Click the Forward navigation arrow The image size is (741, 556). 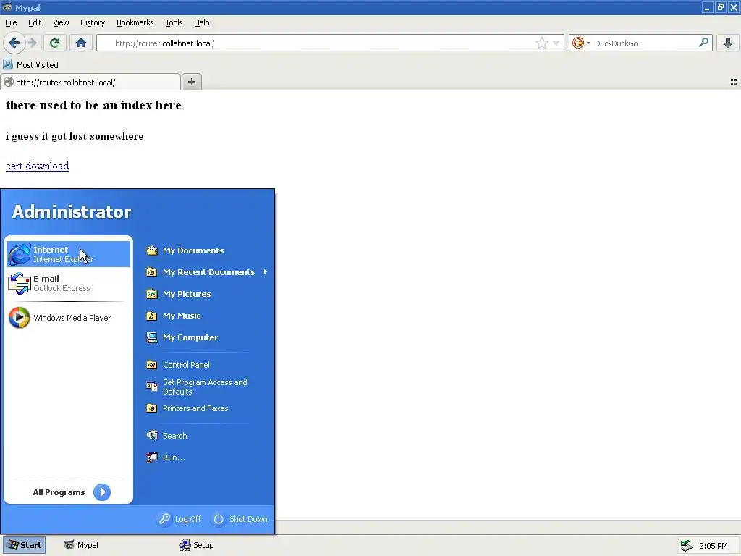point(32,43)
